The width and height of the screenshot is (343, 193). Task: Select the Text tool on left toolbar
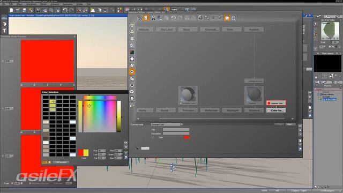(5, 31)
